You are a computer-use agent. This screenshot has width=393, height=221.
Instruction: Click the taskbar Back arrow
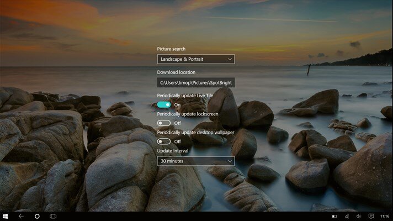(x=21, y=216)
